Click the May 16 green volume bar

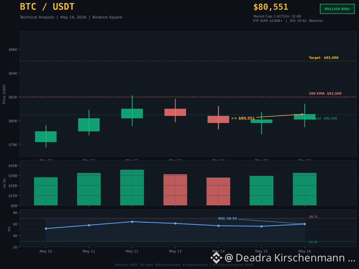click(x=304, y=189)
